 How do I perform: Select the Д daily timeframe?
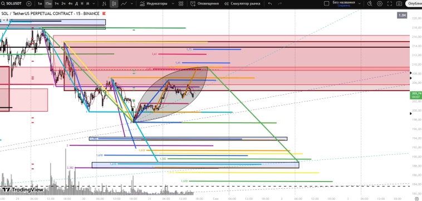[77, 3]
